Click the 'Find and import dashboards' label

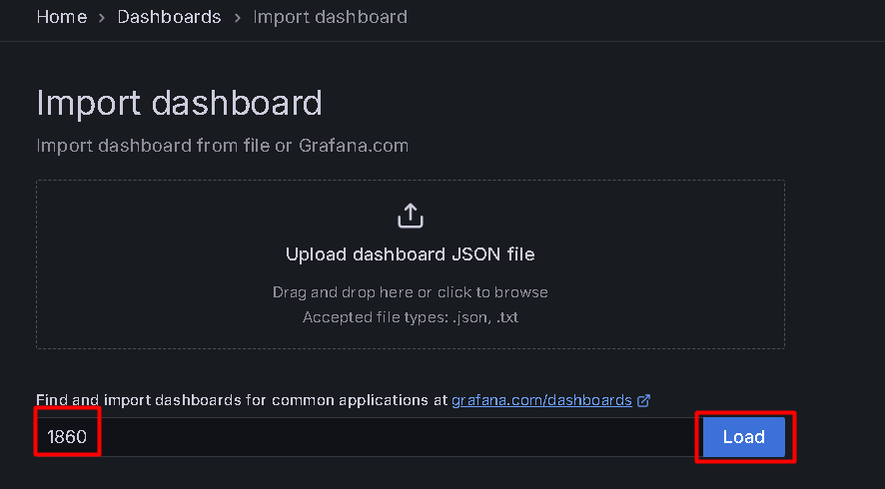(240, 400)
